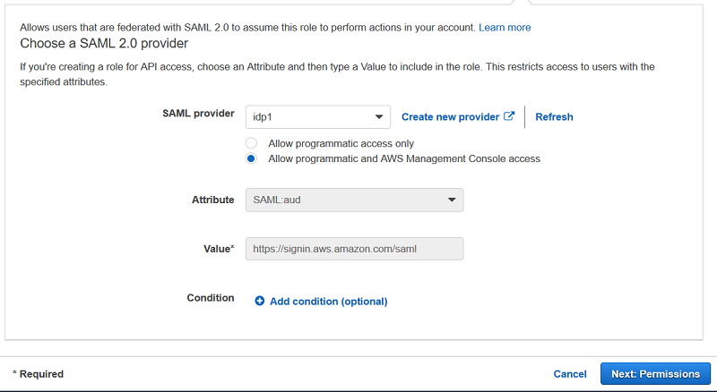This screenshot has height=392, width=717.
Task: Proceed with the Next: Permissions button
Action: pyautogui.click(x=655, y=373)
